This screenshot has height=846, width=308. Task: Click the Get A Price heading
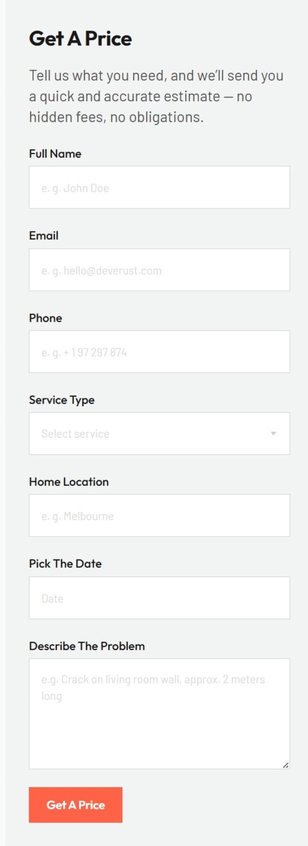pos(80,39)
